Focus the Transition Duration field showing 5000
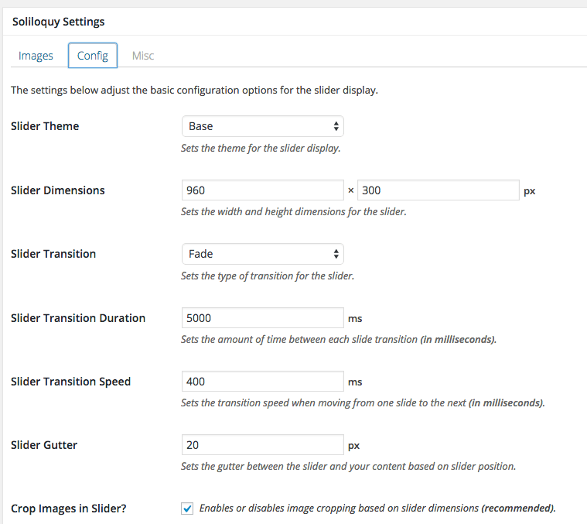Viewport: 587px width, 524px height. [262, 318]
